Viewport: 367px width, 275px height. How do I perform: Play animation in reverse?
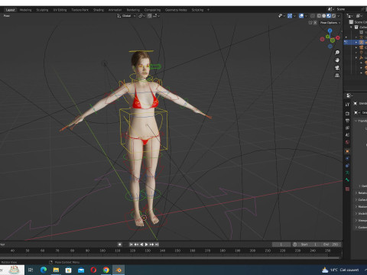(x=141, y=244)
